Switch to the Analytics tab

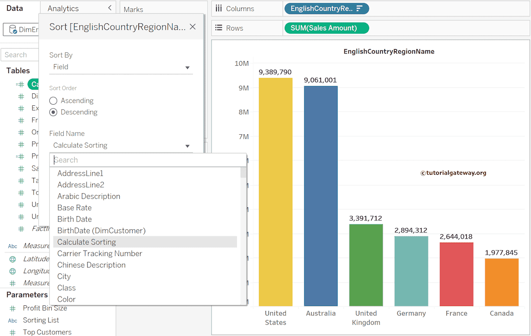pyautogui.click(x=63, y=8)
